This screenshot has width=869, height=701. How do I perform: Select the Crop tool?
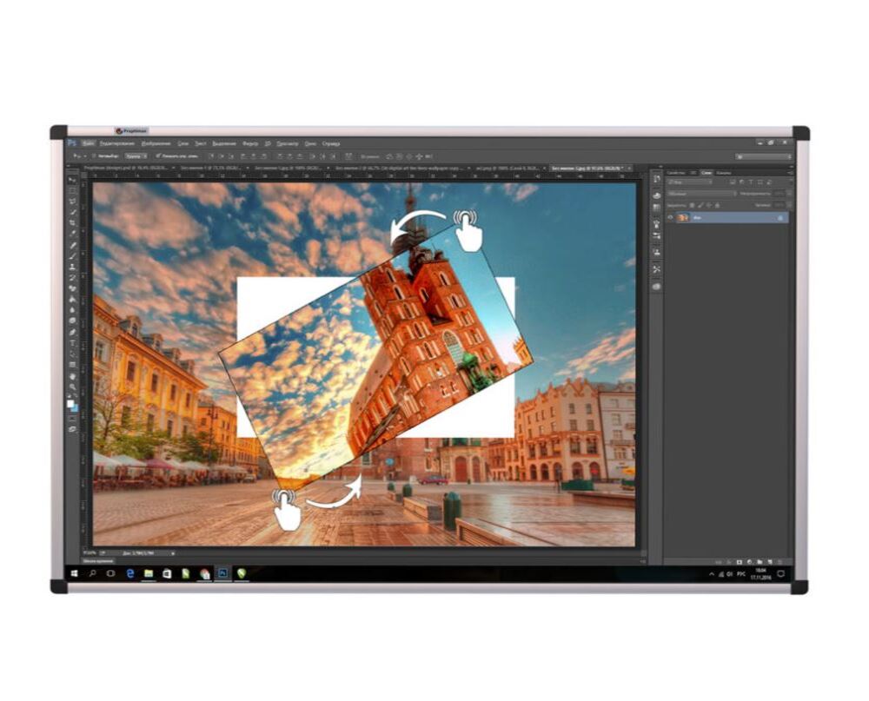coord(73,222)
